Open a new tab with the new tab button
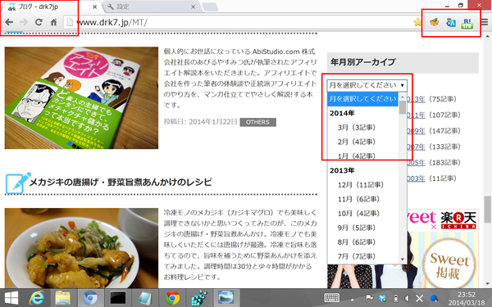 pos(210,7)
